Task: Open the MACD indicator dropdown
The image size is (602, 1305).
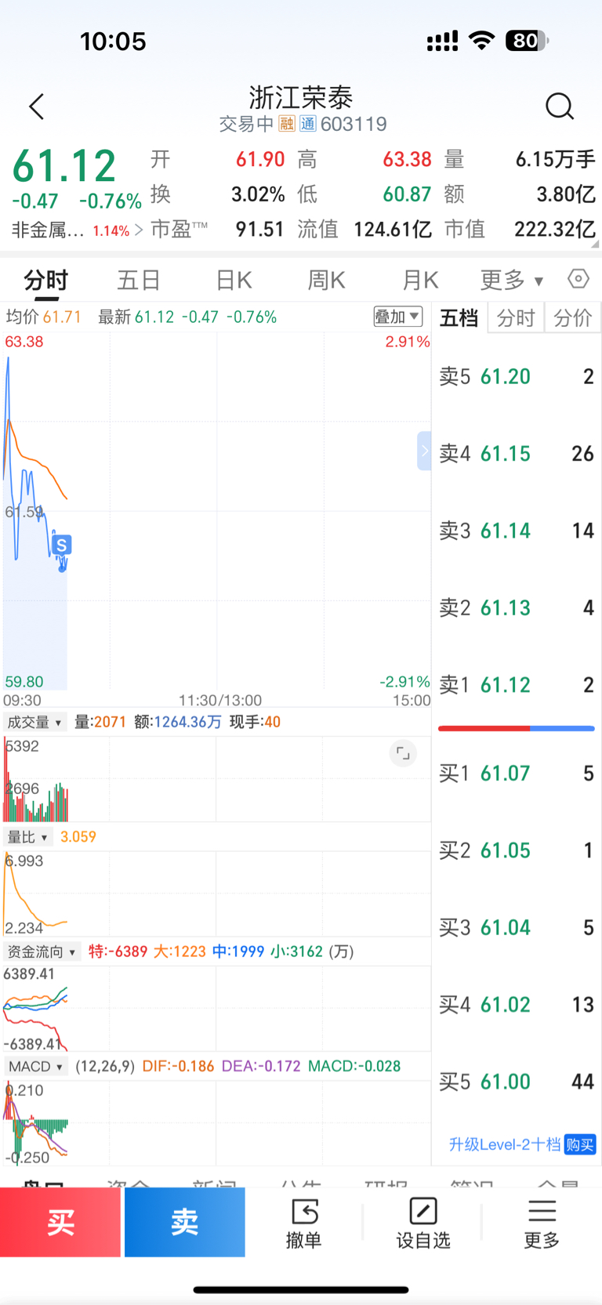Action: click(36, 1066)
